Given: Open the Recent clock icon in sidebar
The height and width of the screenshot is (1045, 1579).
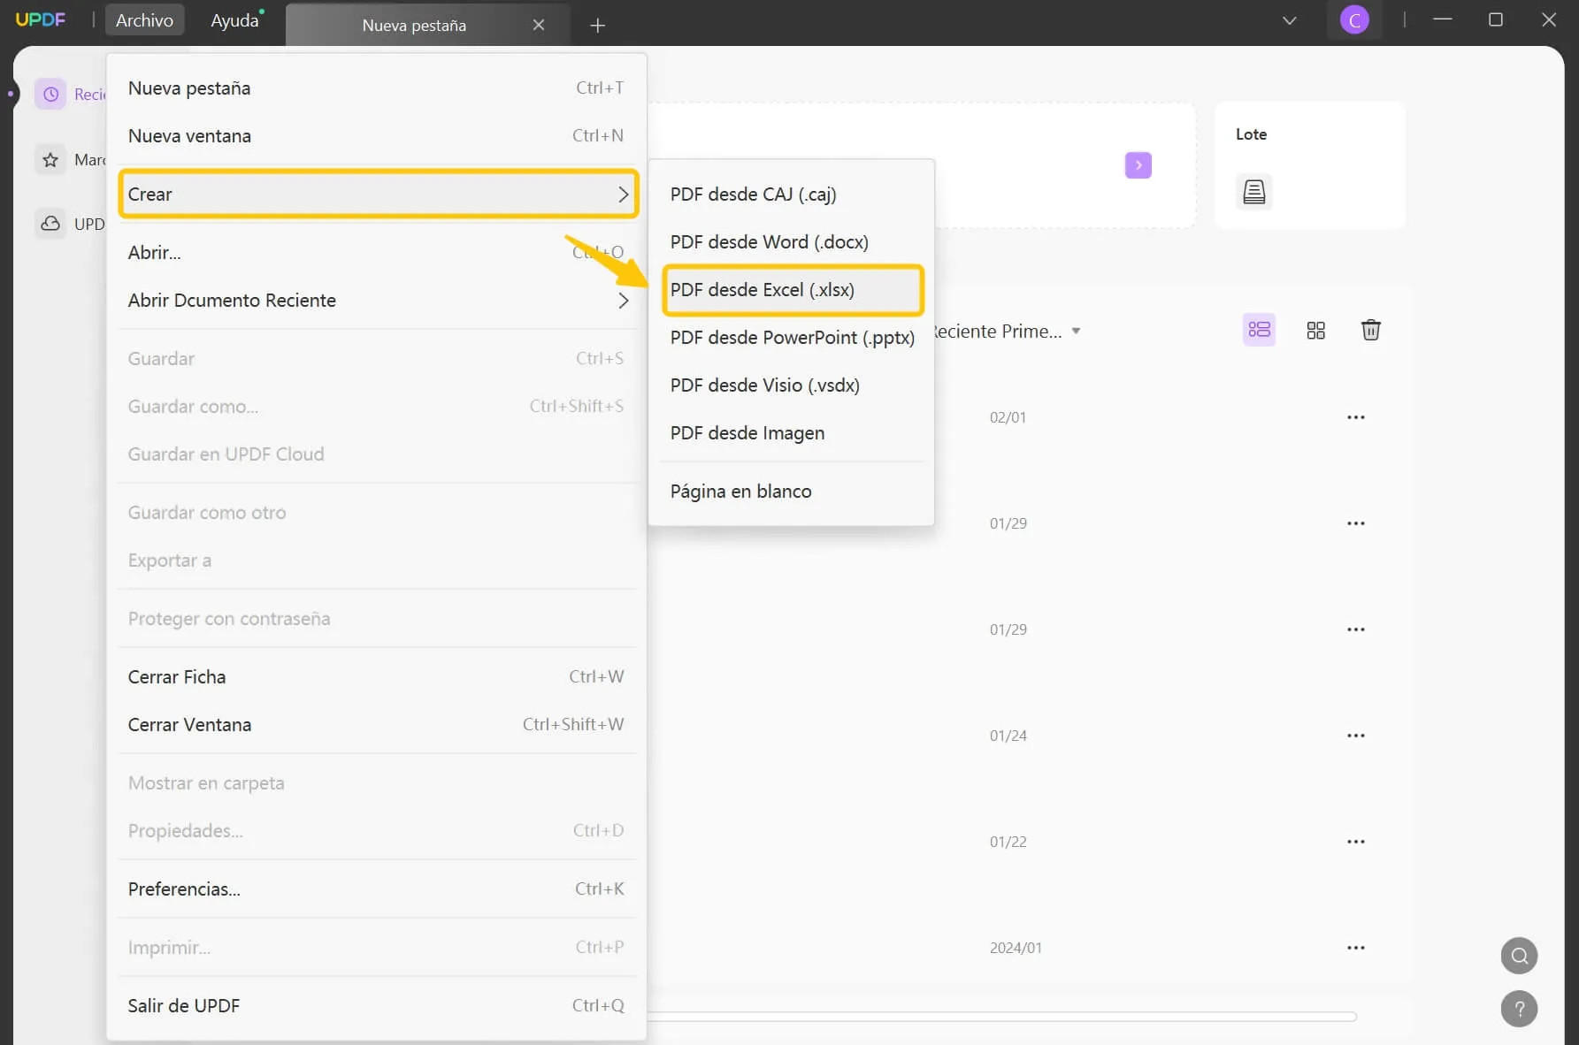Looking at the screenshot, I should (50, 94).
